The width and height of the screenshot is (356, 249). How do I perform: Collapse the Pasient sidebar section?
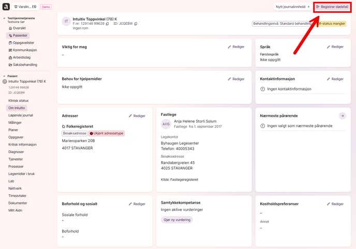[4, 76]
